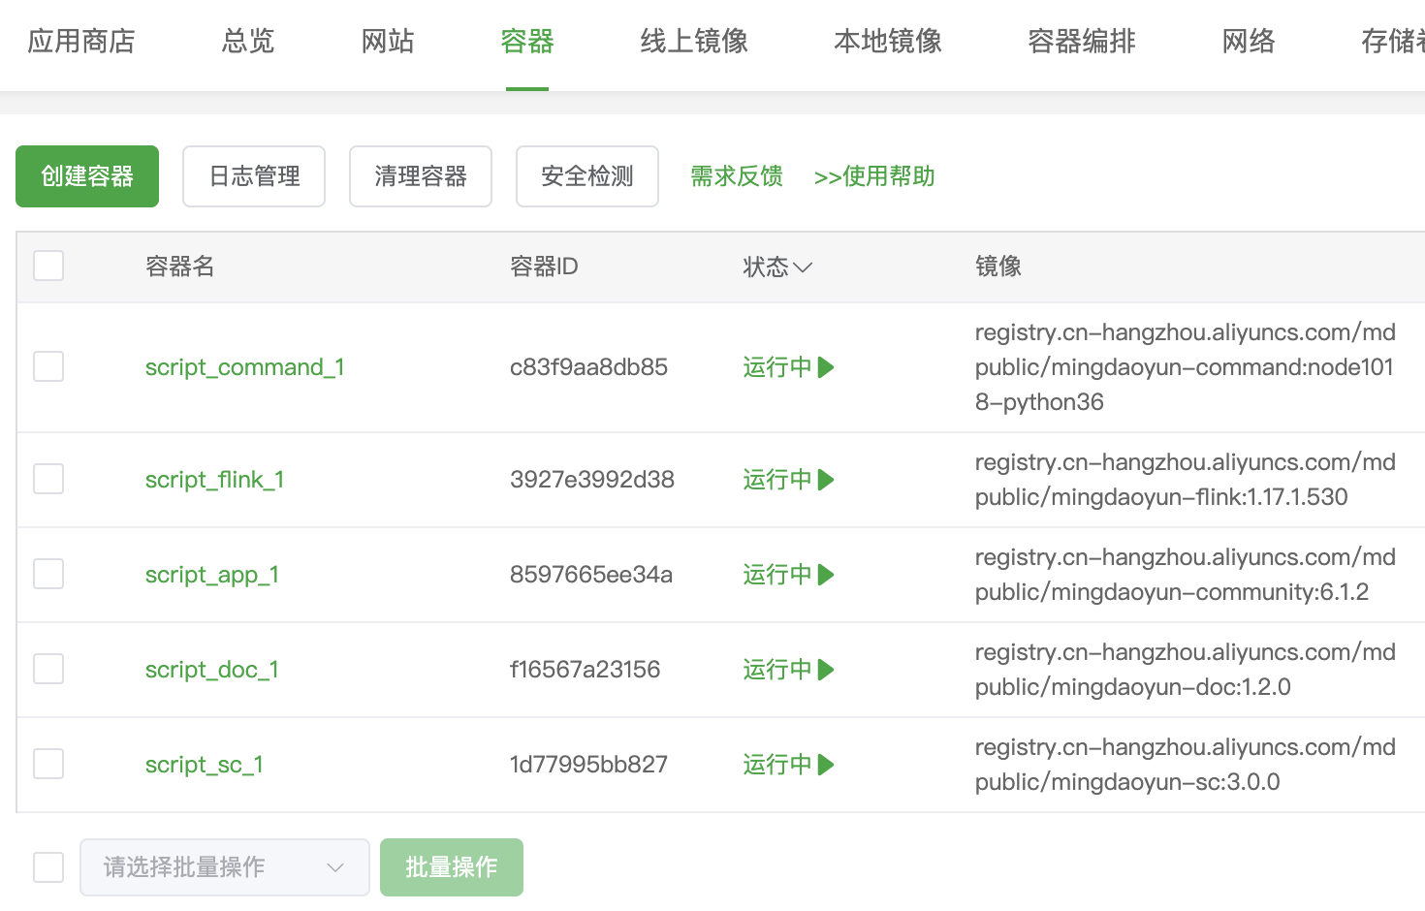Screen dimensions: 1425x911
Task: Check the box beside script_sc_1
Action: pyautogui.click(x=48, y=765)
